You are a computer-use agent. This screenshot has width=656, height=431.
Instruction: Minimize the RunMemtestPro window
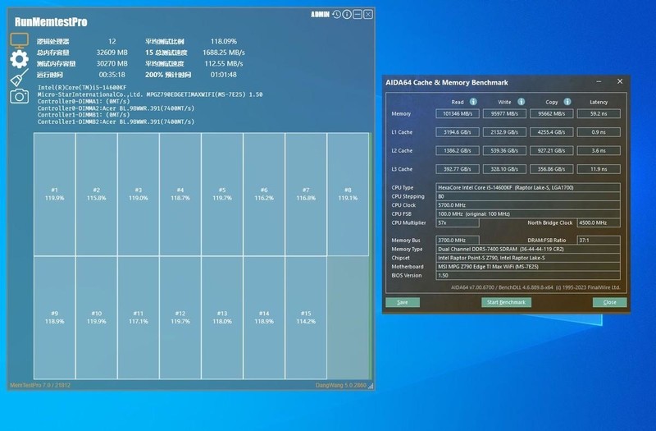[x=358, y=14]
